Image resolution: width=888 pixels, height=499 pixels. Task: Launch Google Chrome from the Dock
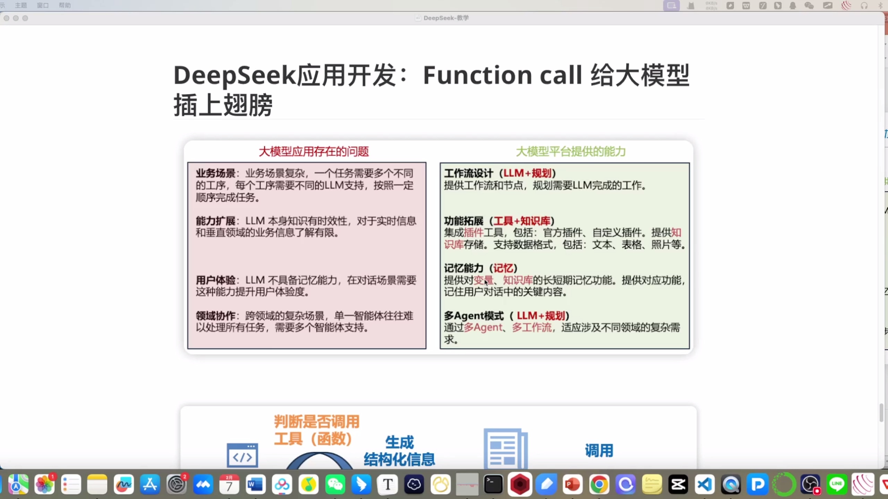[x=599, y=484]
